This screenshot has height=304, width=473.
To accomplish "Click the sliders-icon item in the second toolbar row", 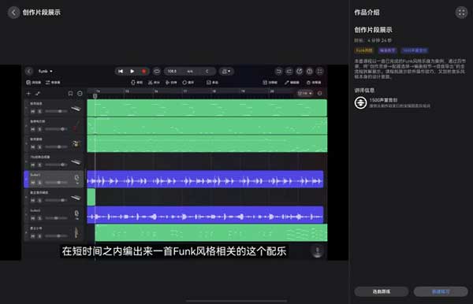I will [53, 82].
